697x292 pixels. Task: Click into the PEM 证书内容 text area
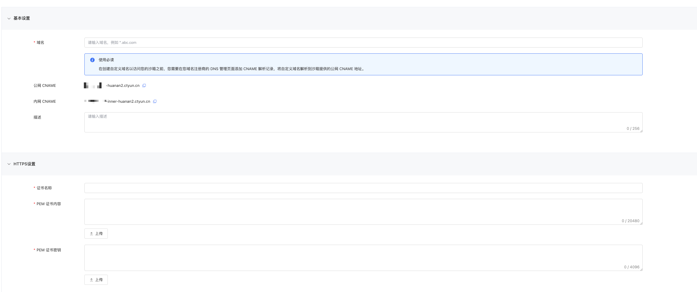[x=363, y=212]
